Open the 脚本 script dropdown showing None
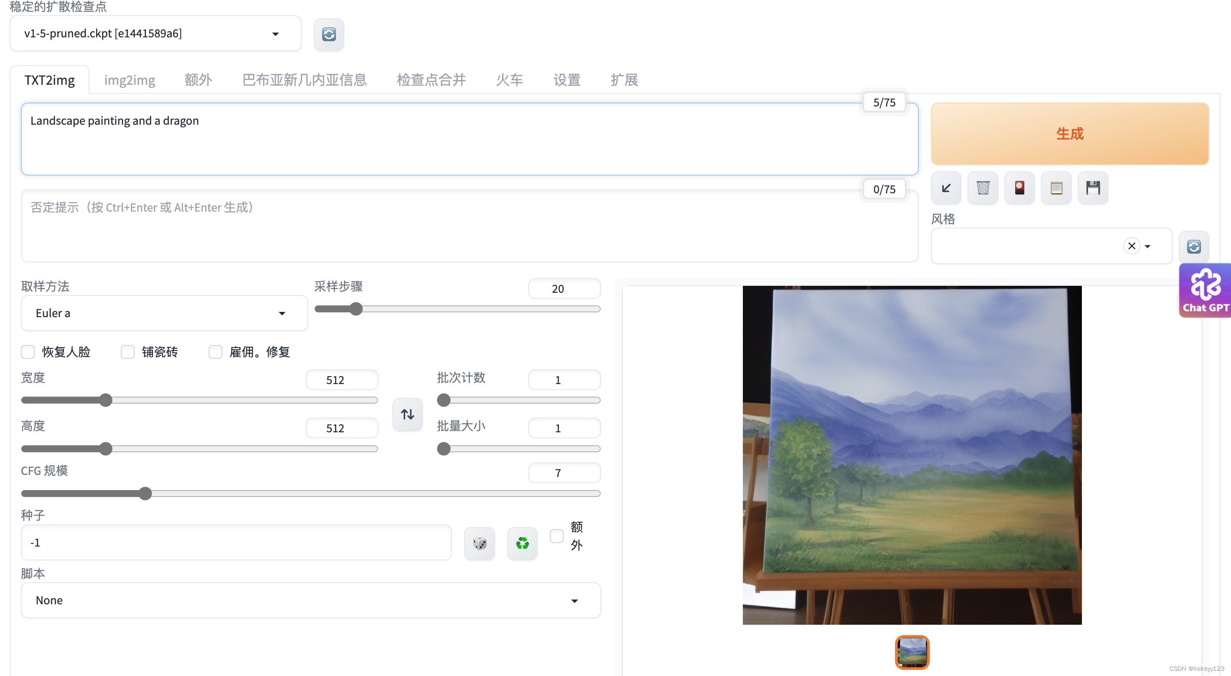Screen dimensions: 1231x676 [x=311, y=600]
